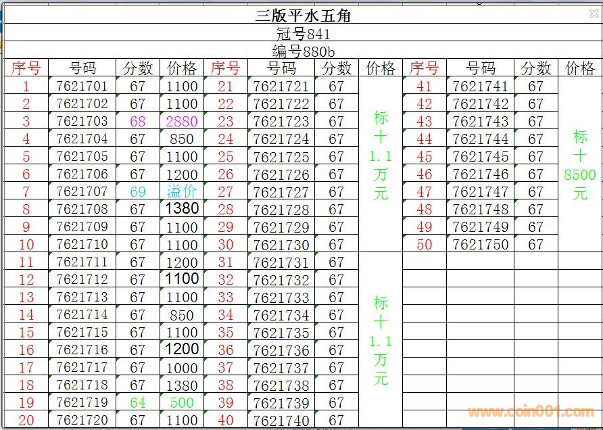Click the serial number 20 cell
603x430 pixels.
[26, 420]
